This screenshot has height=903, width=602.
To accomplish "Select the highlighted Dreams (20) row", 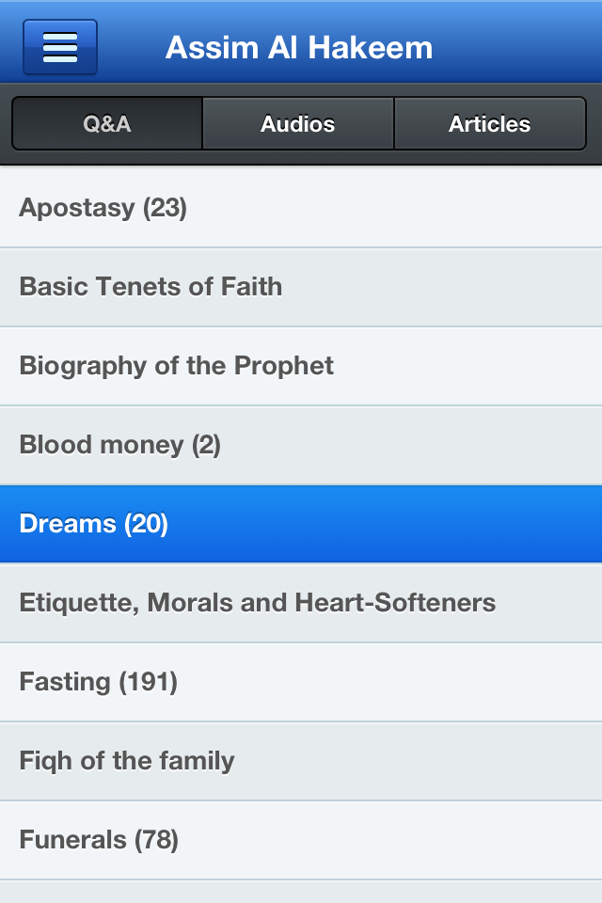I will click(x=301, y=524).
